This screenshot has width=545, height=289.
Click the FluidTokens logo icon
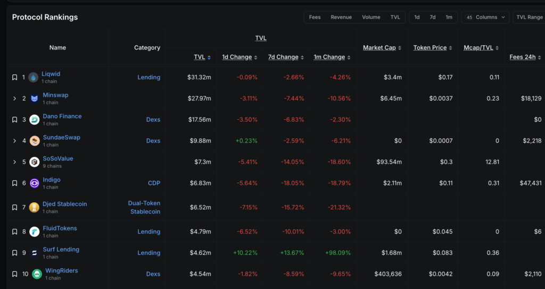34,232
